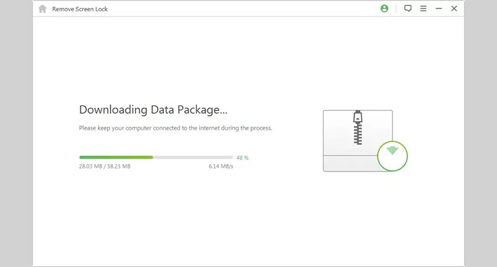Click the green download arrow circle
The width and height of the screenshot is (497, 267).
(x=392, y=156)
